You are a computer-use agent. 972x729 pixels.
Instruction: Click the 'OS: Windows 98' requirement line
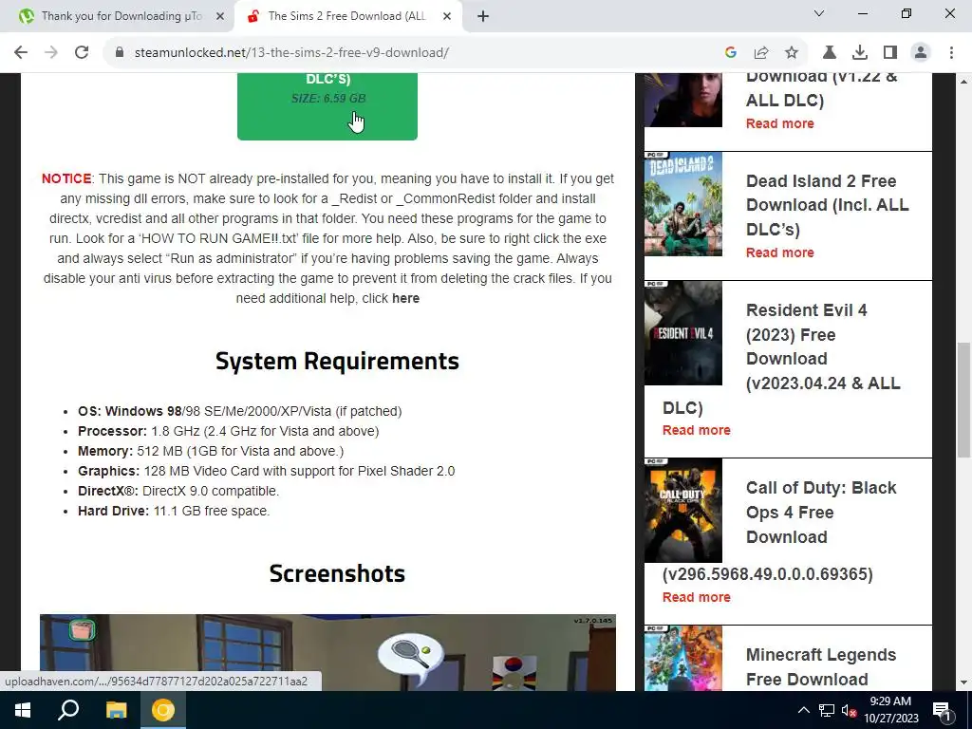[239, 412]
